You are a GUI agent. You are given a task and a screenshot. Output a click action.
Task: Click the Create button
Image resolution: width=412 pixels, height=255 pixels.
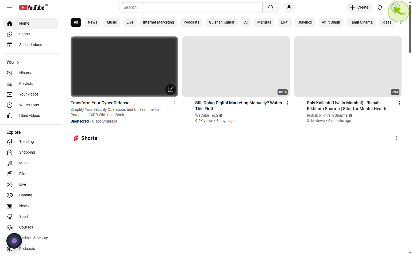coord(360,7)
